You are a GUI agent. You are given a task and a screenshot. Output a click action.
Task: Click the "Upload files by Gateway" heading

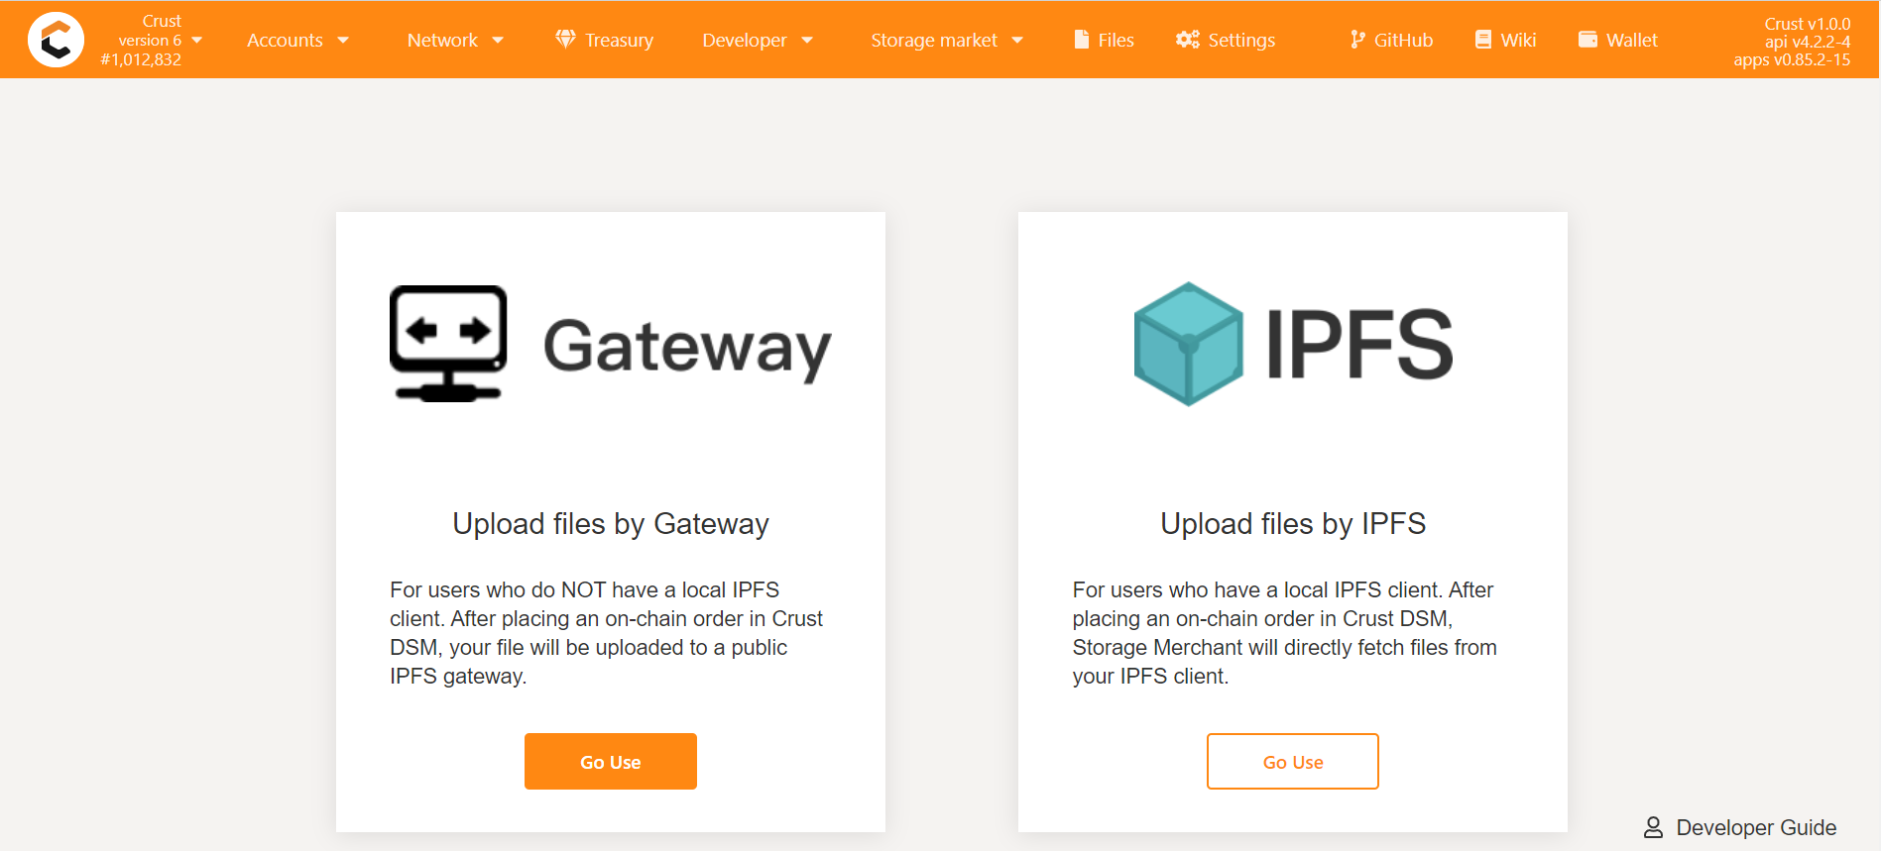click(611, 523)
